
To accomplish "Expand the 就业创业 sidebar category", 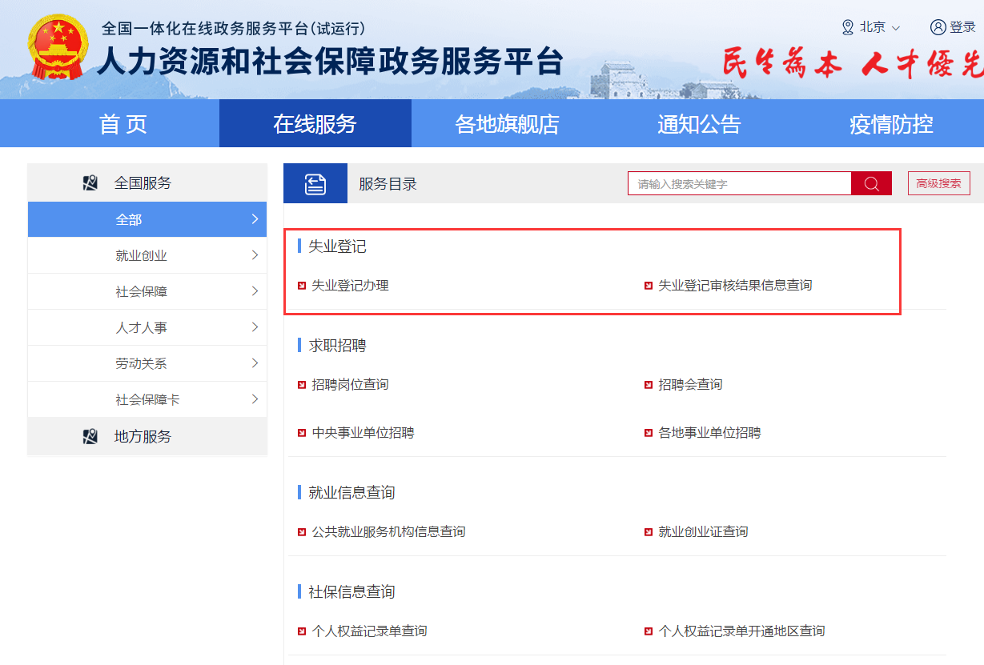I will point(147,256).
